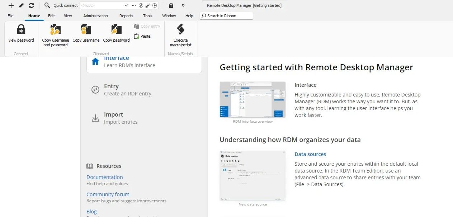453x217 pixels.
Task: Click the RDM interface overview thumbnail
Action: 253,100
